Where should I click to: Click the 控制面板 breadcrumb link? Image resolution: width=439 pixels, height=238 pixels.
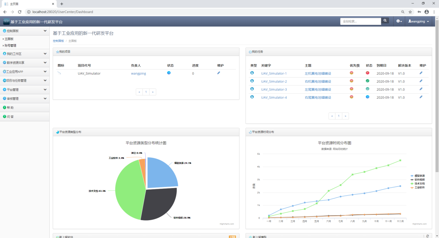tap(58, 41)
